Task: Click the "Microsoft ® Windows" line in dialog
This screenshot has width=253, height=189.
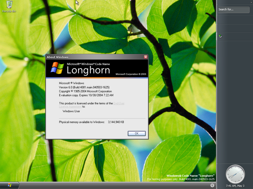Action: (71, 83)
